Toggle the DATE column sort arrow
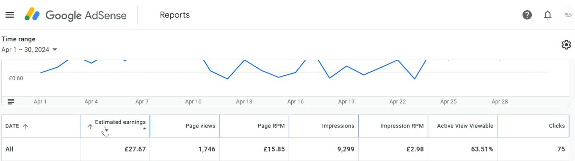The width and height of the screenshot is (575, 161). point(25,126)
